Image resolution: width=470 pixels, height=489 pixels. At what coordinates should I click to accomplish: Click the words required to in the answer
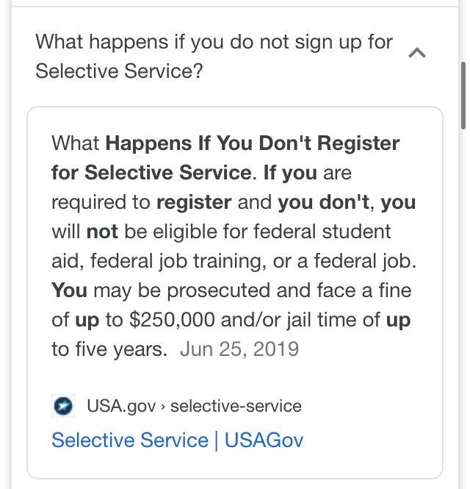pos(101,202)
